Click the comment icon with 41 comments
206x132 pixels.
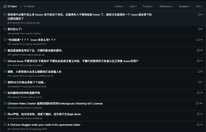point(198,125)
